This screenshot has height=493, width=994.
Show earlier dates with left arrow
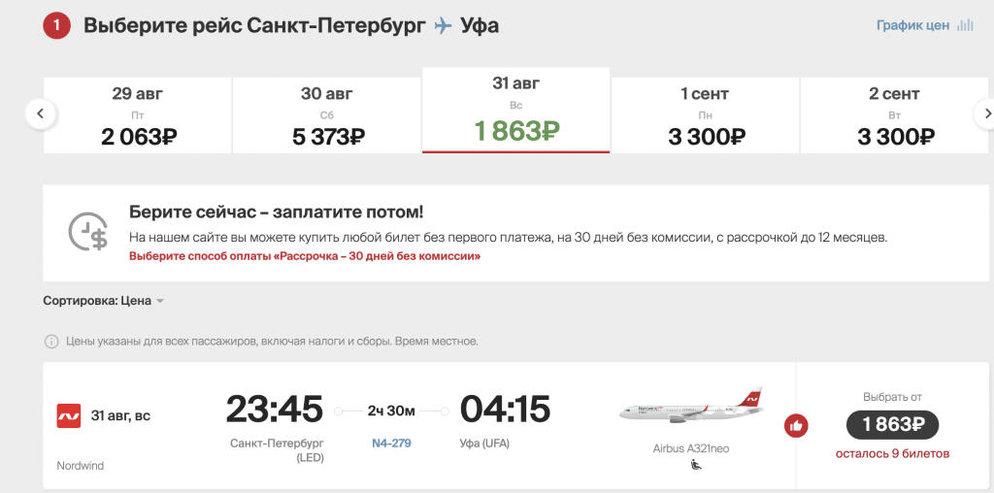pos(41,115)
